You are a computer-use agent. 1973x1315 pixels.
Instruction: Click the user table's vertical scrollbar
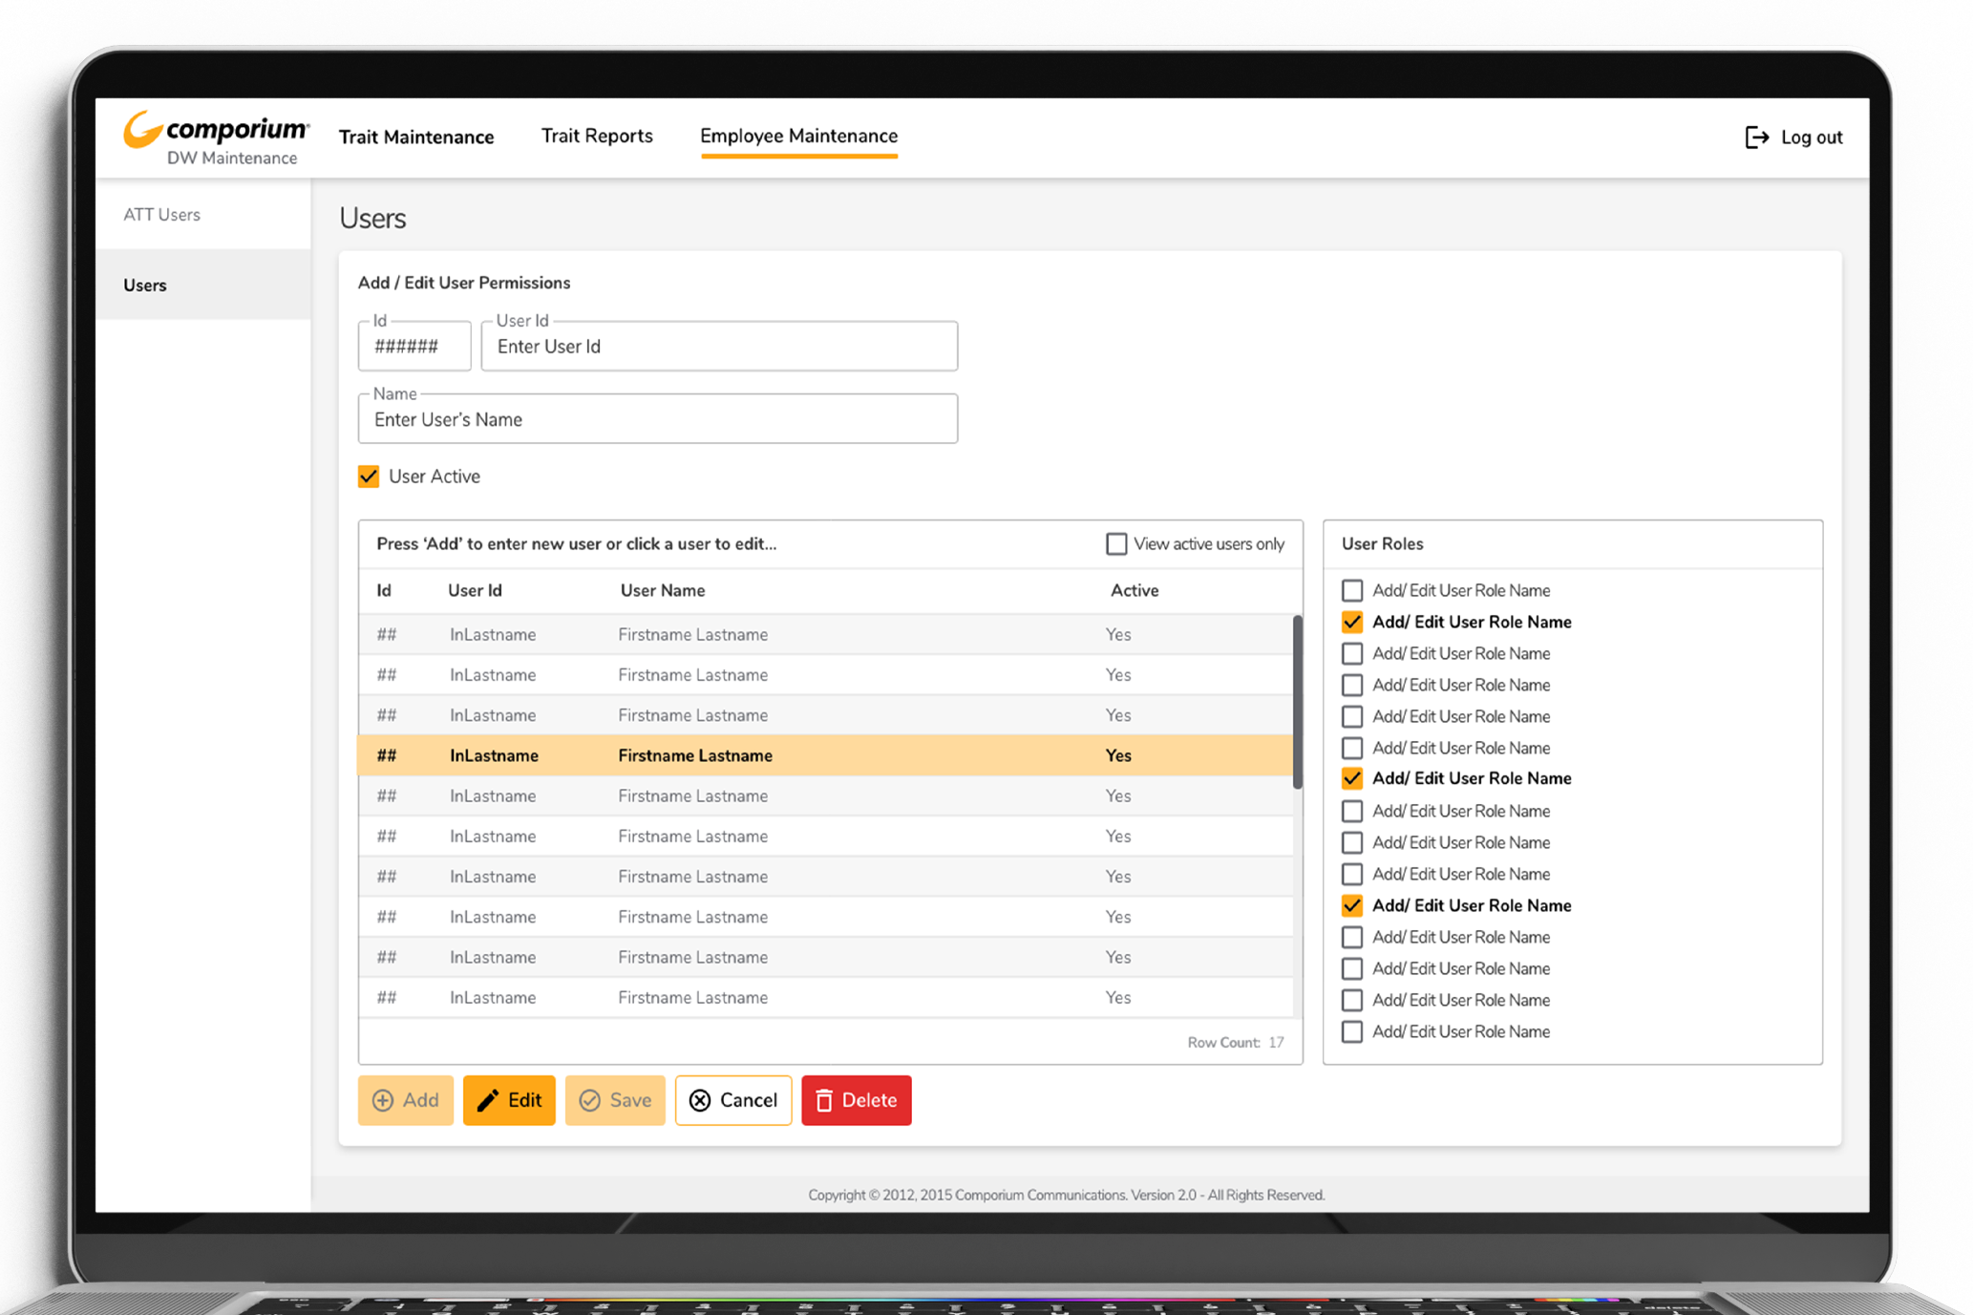tap(1297, 702)
